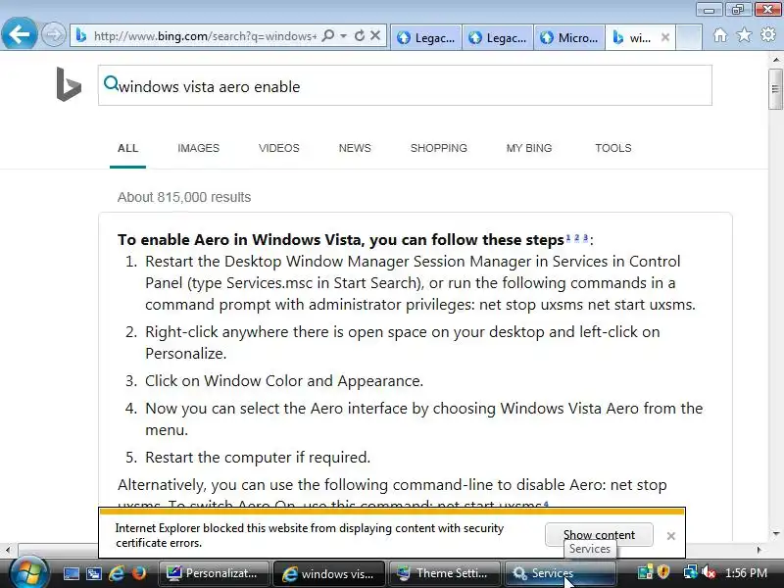Open footnote reference 3 link
The image size is (784, 588).
(585, 238)
